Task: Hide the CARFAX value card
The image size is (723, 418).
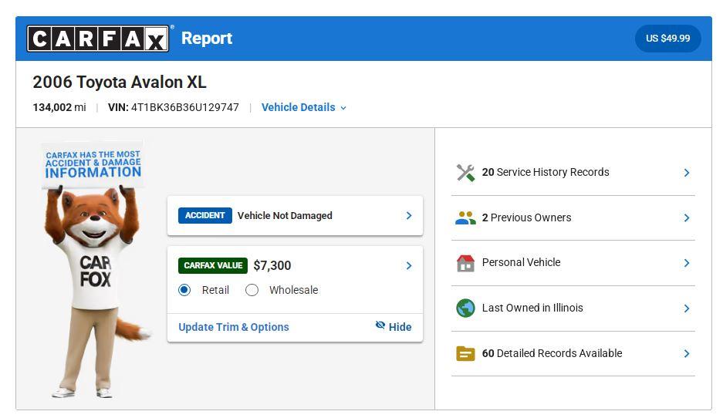Action: tap(394, 326)
